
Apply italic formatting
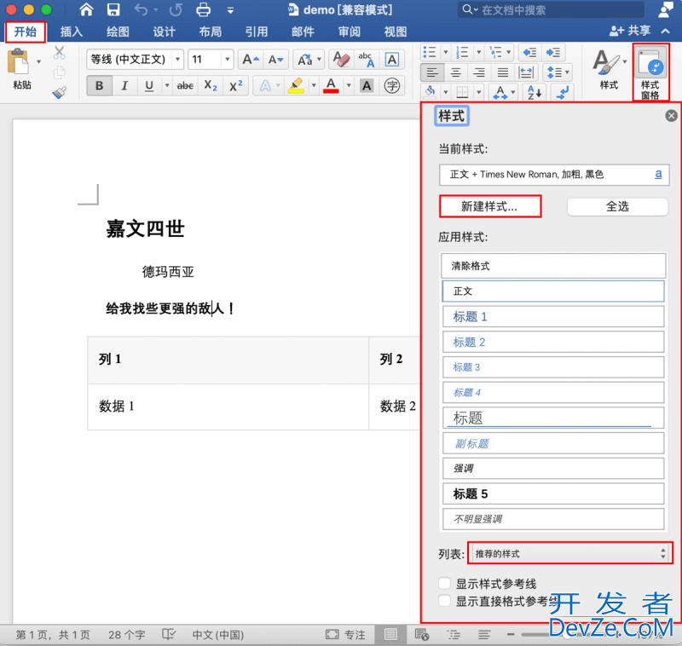click(124, 85)
